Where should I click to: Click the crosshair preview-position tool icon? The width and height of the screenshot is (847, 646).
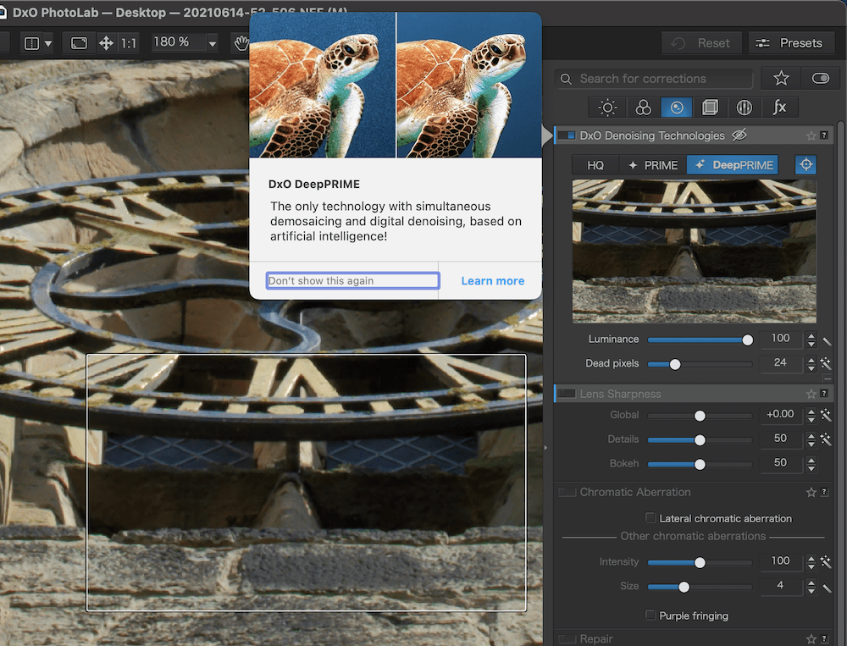pyautogui.click(x=805, y=165)
